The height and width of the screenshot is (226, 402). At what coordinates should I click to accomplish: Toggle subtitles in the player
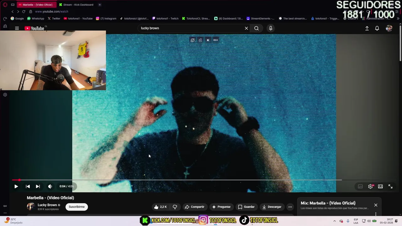pos(360,186)
